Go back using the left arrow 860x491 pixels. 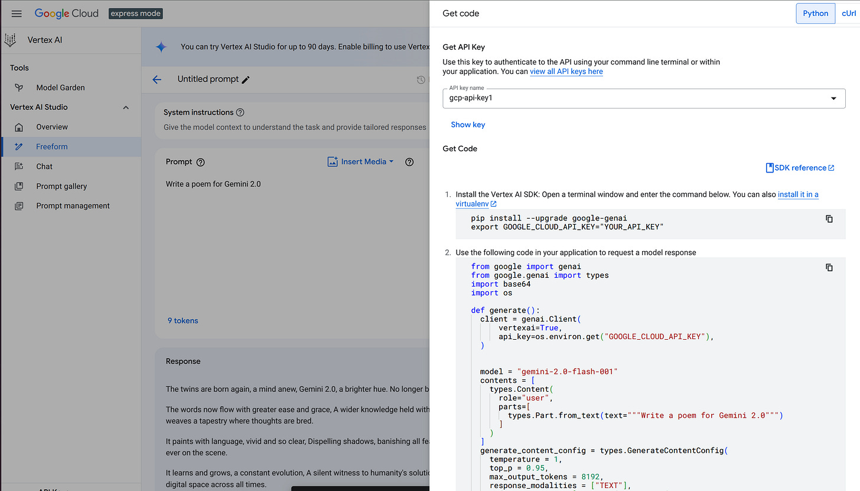click(x=157, y=79)
